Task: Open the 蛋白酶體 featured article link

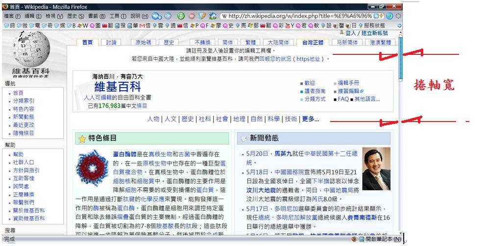Action: click(x=125, y=154)
